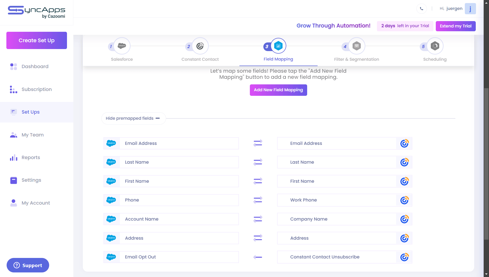
Task: Select the Field Mapping step tab label
Action: coord(278,59)
